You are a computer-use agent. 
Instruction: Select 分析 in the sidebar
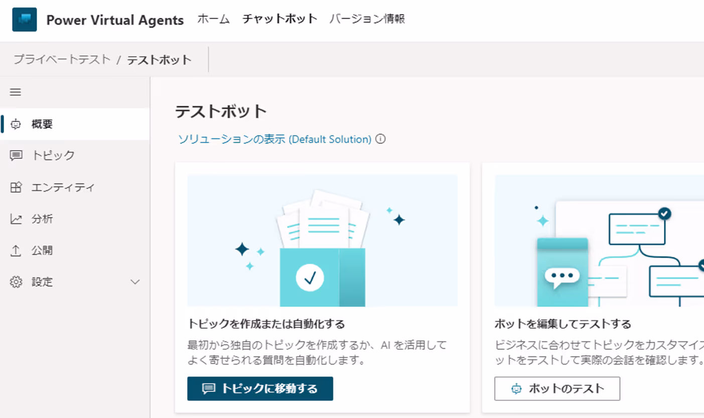(75, 219)
